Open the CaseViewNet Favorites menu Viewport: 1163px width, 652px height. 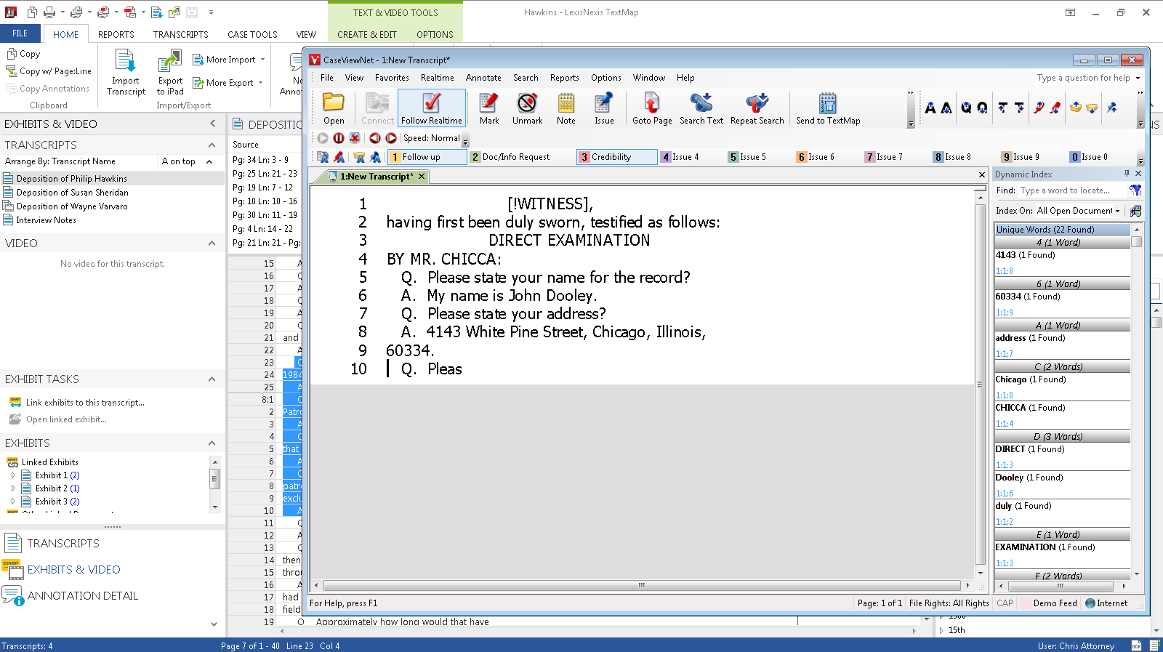pos(392,78)
